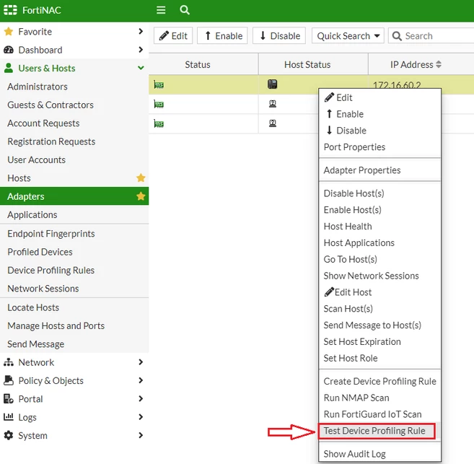This screenshot has width=474, height=464.
Task: Expand the Network menu chevron
Action: coord(141,362)
